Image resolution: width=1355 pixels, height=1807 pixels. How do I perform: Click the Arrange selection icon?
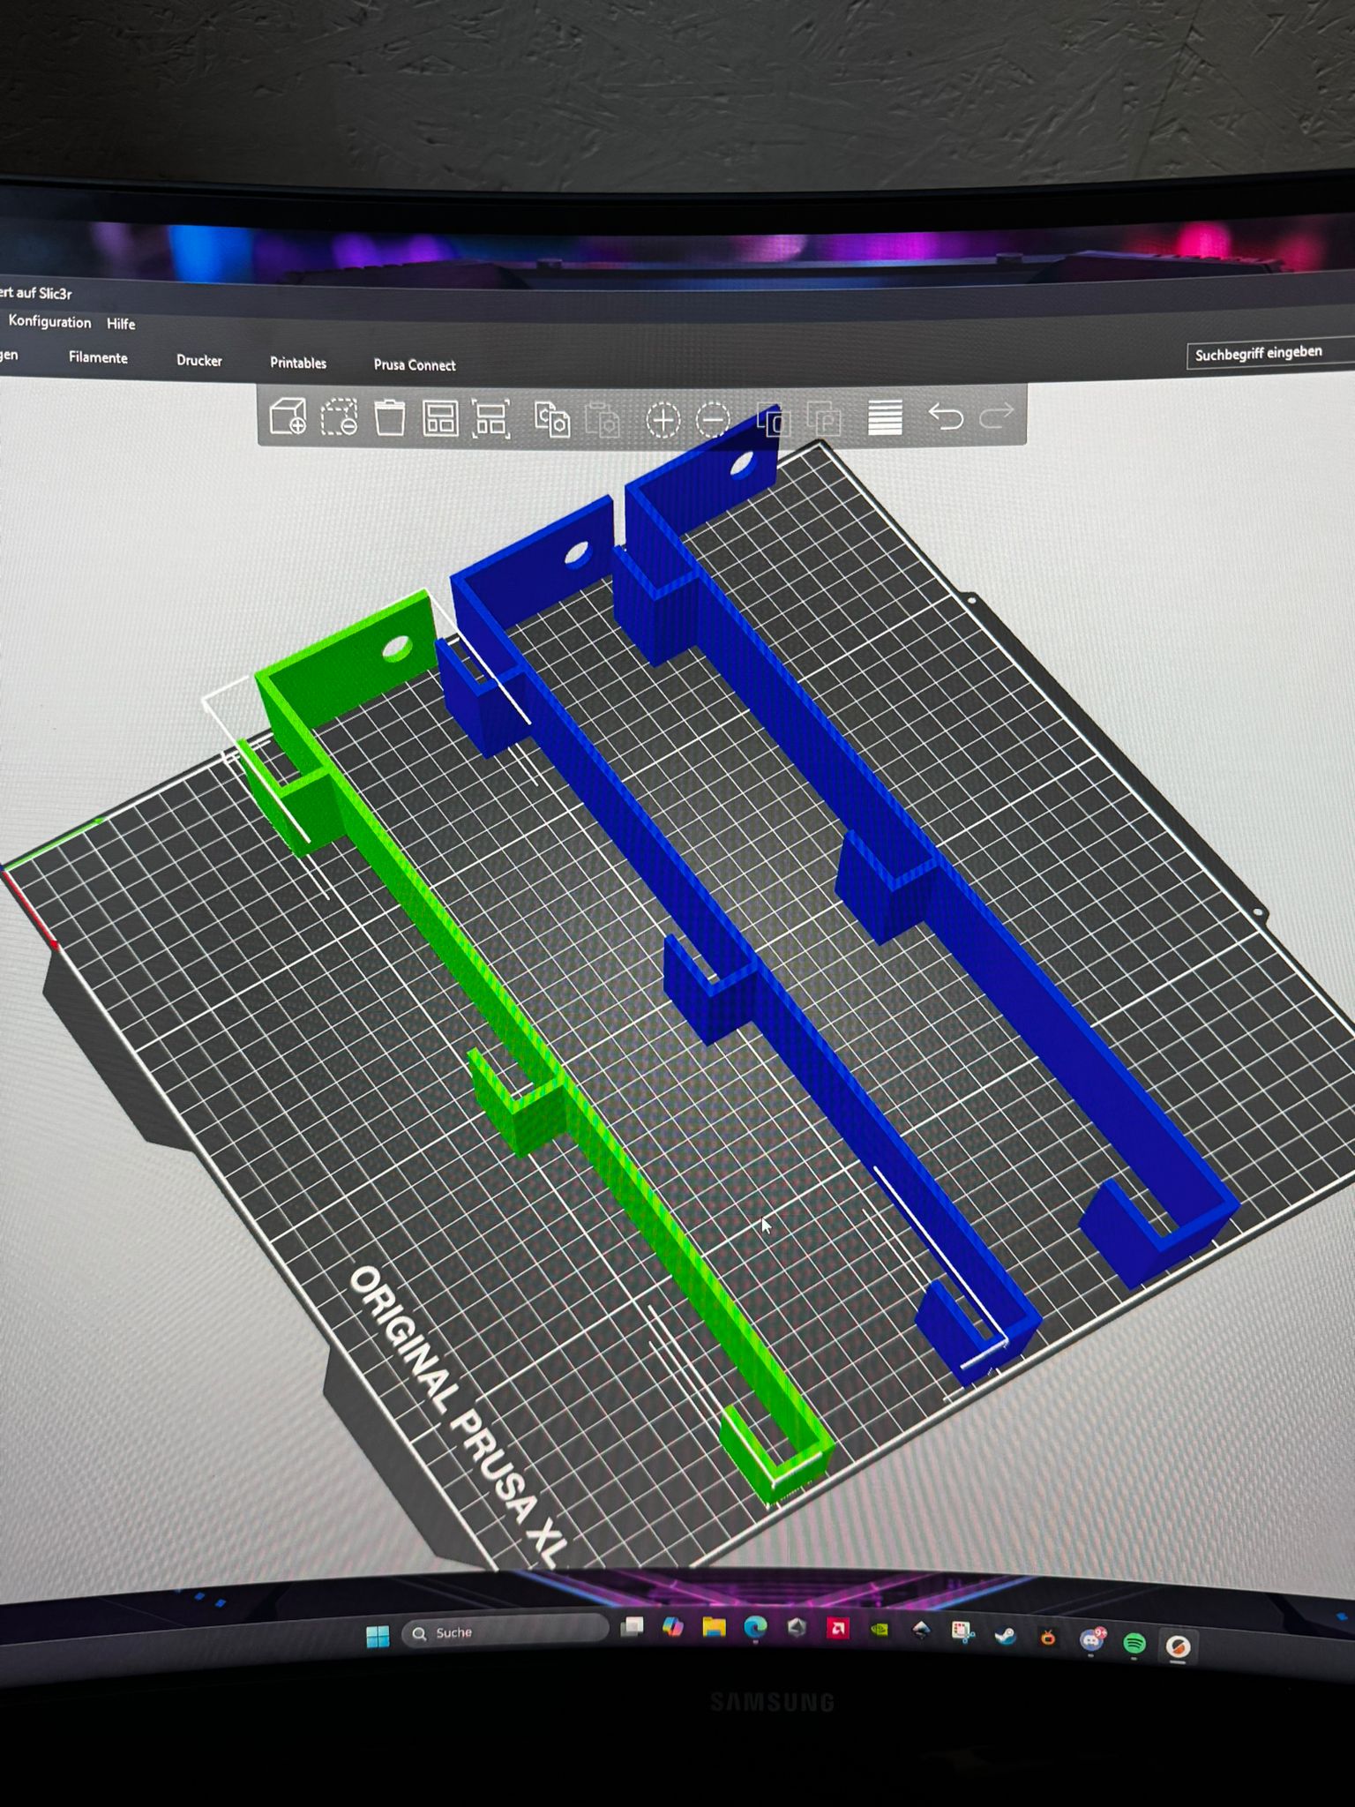pyautogui.click(x=491, y=418)
